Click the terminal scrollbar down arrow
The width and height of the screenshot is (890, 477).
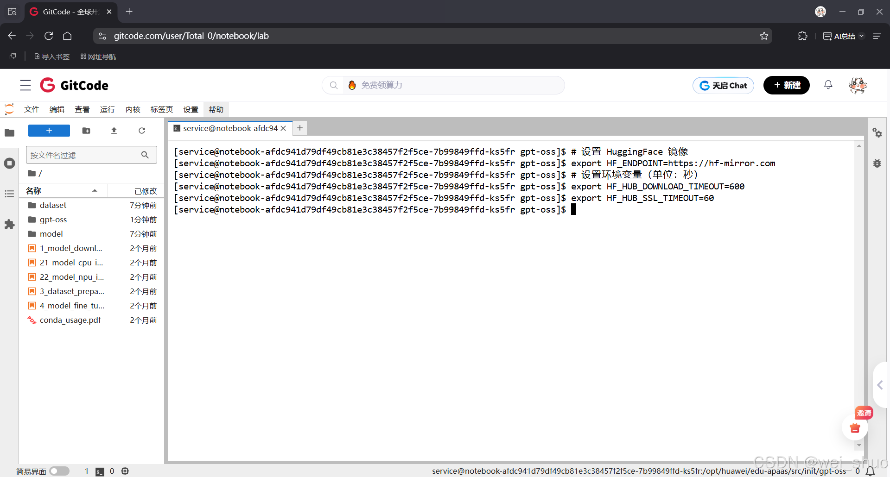[x=859, y=445]
